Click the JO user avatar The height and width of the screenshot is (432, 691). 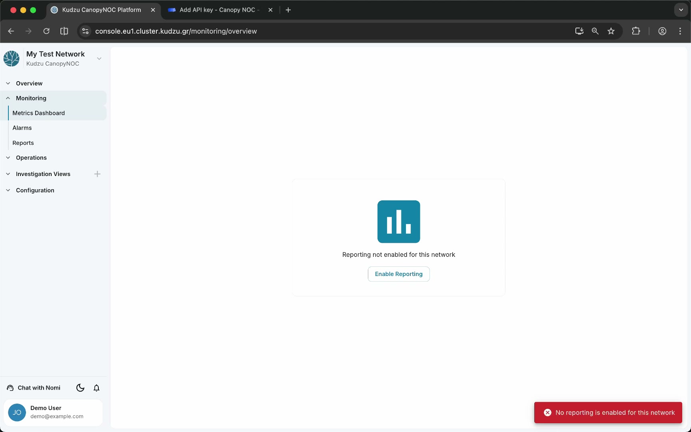17,412
